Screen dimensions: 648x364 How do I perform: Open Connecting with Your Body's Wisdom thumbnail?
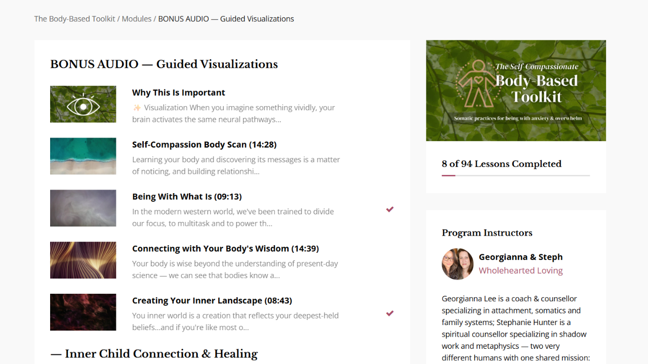coord(83,260)
